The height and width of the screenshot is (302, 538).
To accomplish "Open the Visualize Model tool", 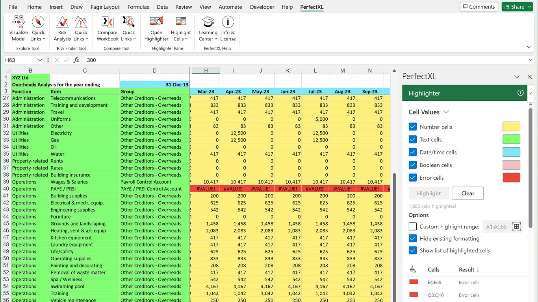I will coord(19,29).
